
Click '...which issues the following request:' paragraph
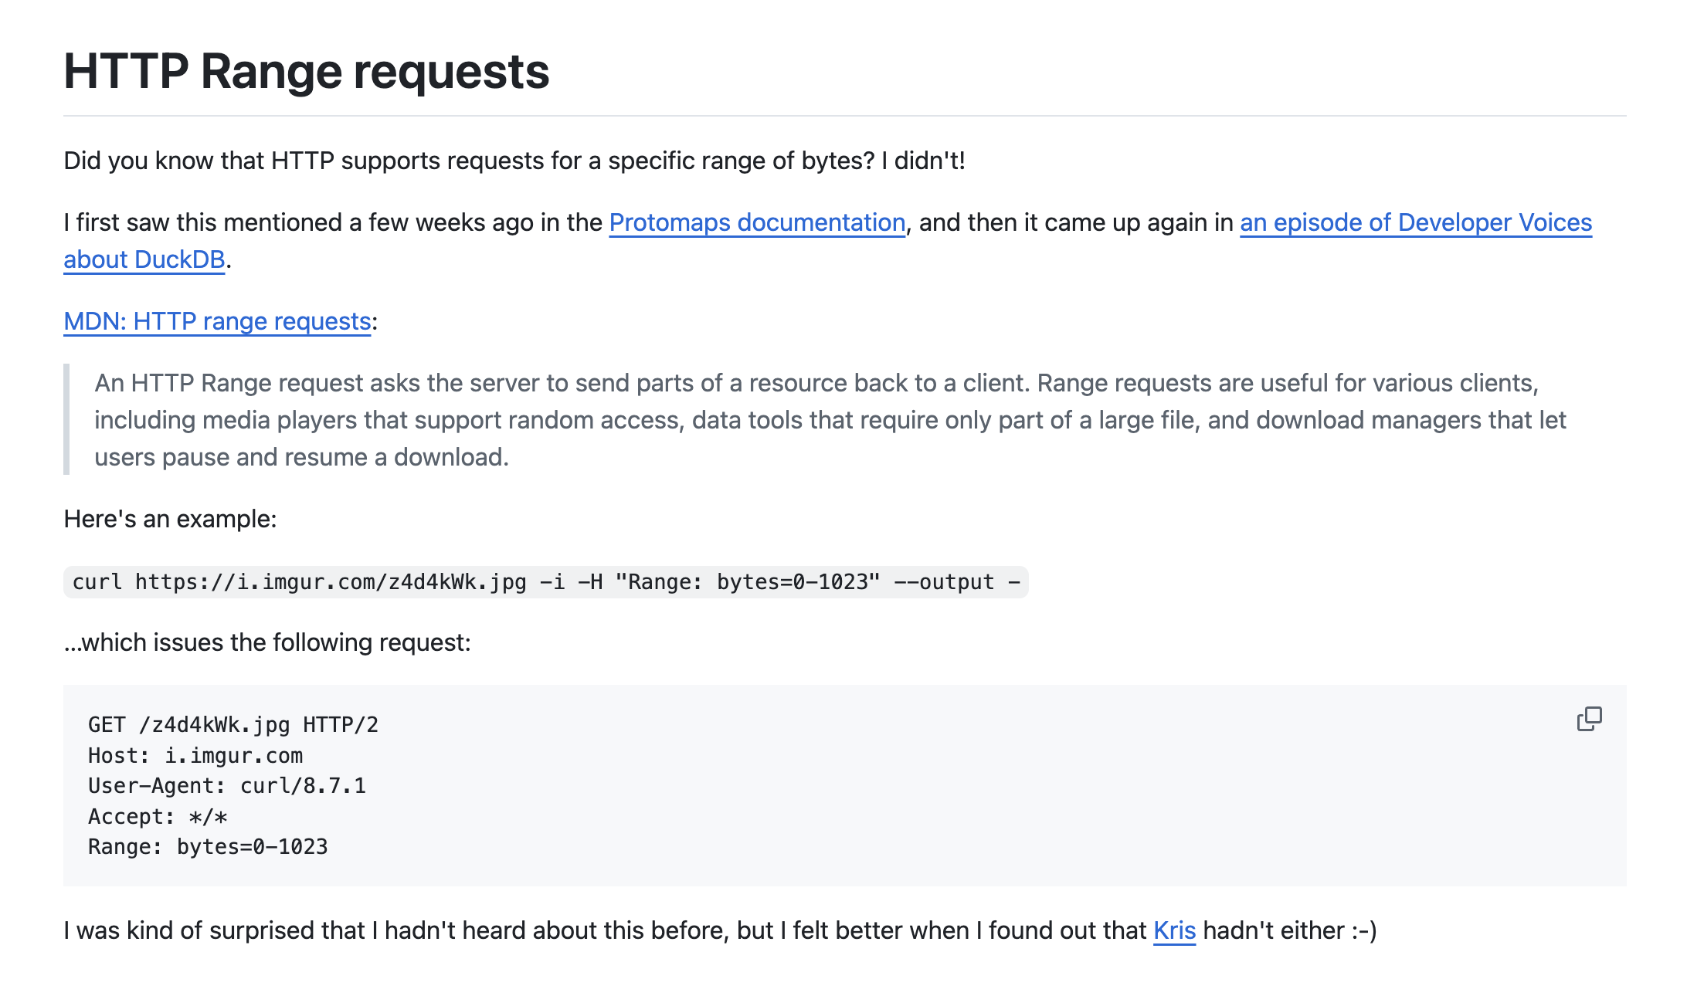click(x=267, y=642)
